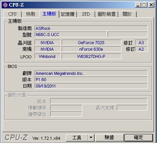The image size is (157, 144).
Task: Click the Ver. 1.72.1.x64 version text
Action: click(x=46, y=138)
